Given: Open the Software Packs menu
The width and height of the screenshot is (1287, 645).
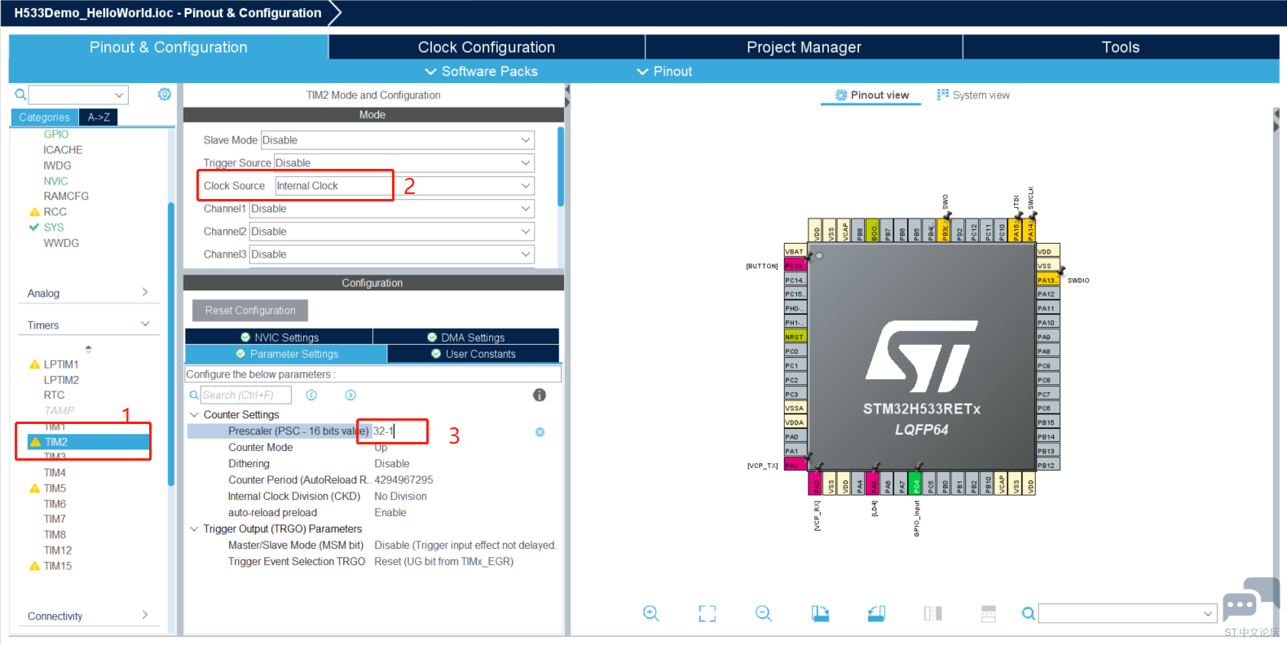Looking at the screenshot, I should (x=481, y=72).
